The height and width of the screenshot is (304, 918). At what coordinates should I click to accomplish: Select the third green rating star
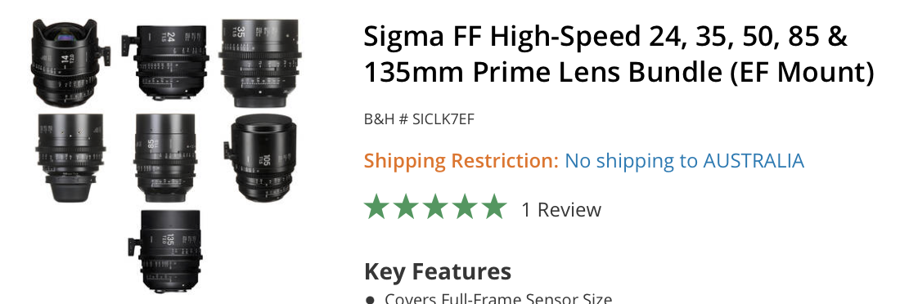click(x=435, y=207)
